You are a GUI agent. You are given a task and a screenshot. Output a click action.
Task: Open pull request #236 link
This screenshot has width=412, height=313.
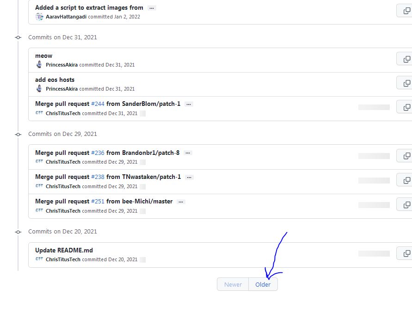coord(98,153)
